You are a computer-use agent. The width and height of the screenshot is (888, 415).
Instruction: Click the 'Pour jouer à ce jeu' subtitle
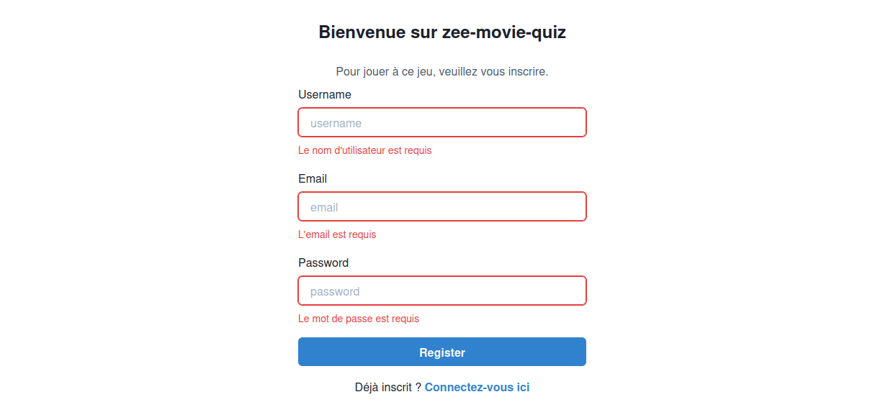pos(442,71)
